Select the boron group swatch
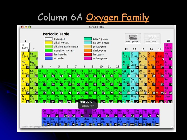The image size is (187, 140). click(x=88, y=39)
